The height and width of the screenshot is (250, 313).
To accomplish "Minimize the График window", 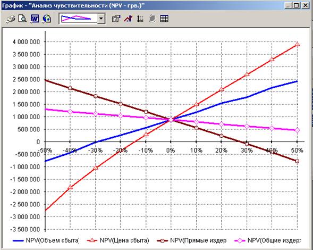I will coord(288,5).
